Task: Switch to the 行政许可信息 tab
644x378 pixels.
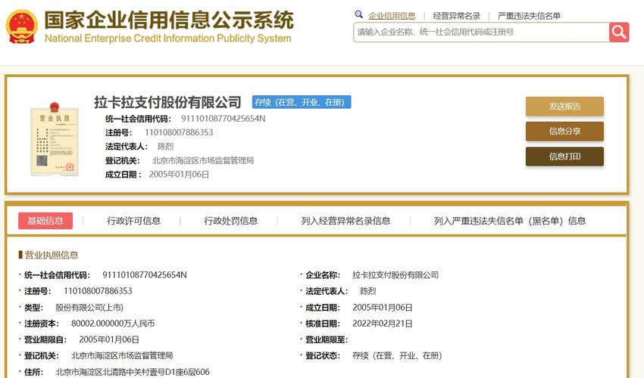Action: pyautogui.click(x=133, y=221)
